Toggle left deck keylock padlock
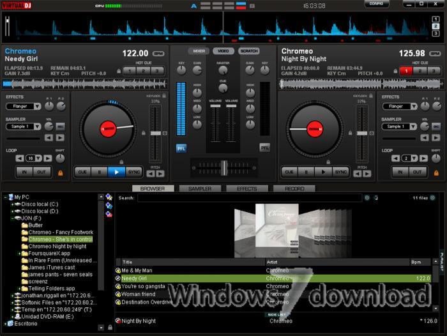 coord(164,96)
